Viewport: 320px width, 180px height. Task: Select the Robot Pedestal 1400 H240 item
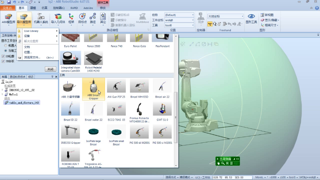[x=93, y=62]
